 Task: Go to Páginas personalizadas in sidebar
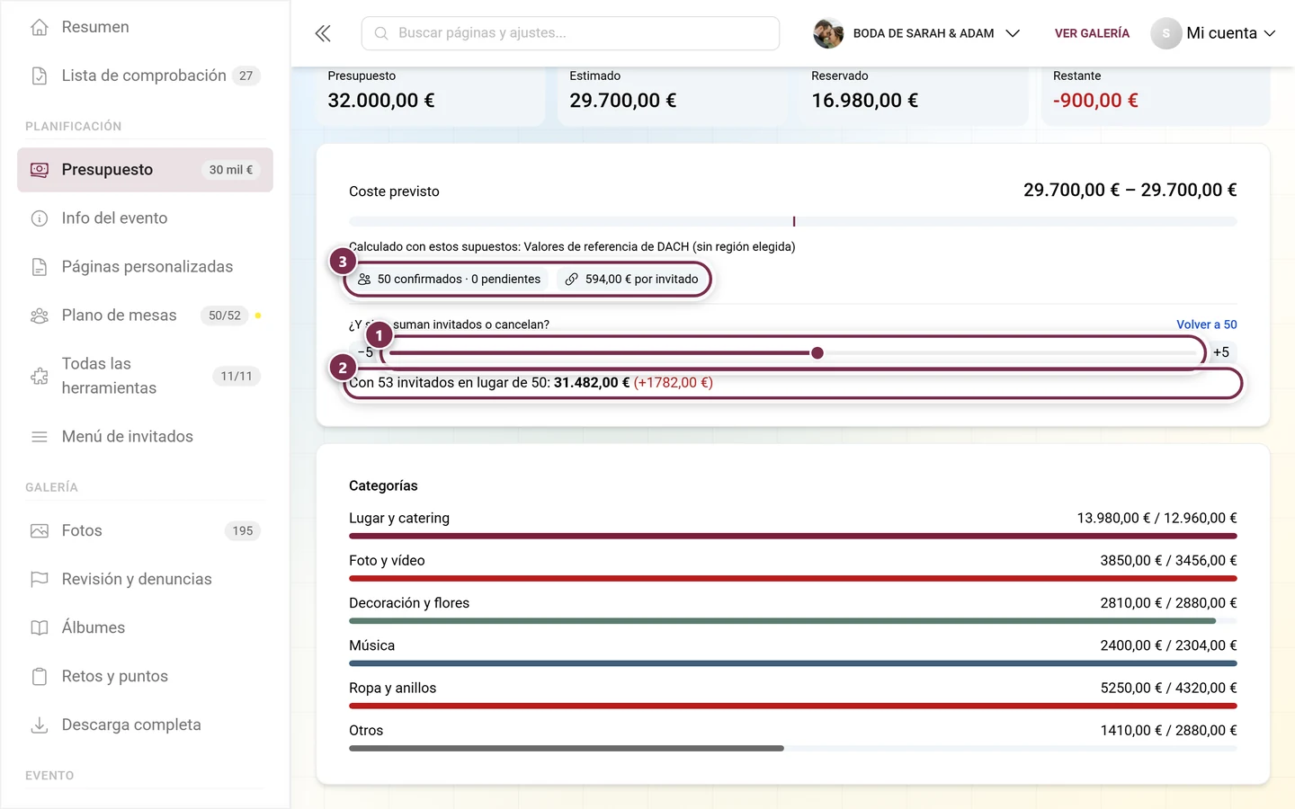point(145,267)
